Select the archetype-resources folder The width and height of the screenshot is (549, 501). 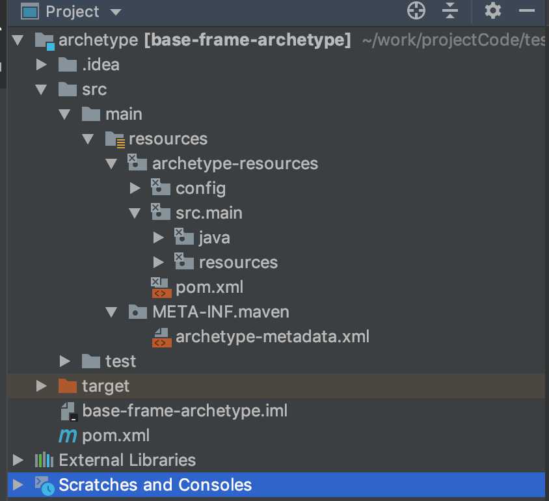234,163
